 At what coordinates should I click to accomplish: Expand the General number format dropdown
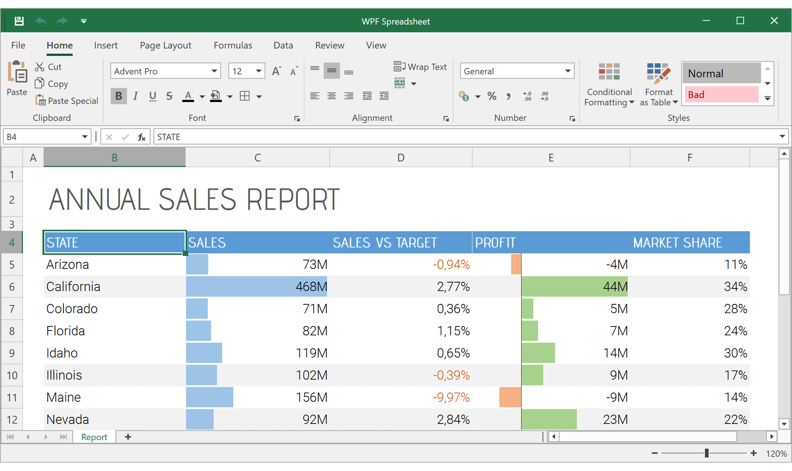(x=567, y=71)
